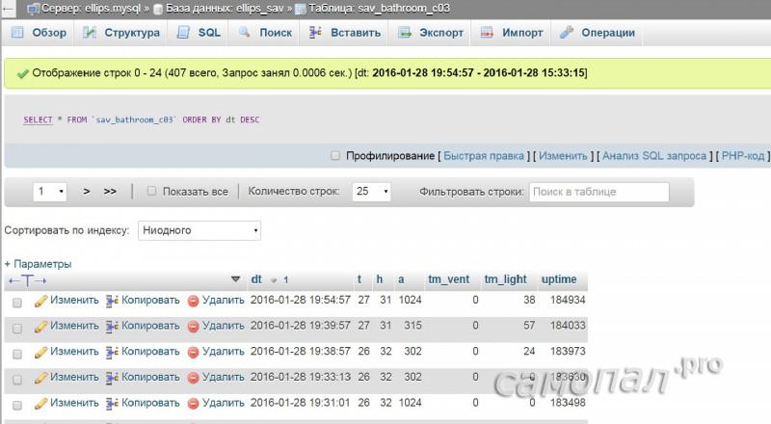Switch to the Структура tab
The image size is (771, 424).
[121, 32]
